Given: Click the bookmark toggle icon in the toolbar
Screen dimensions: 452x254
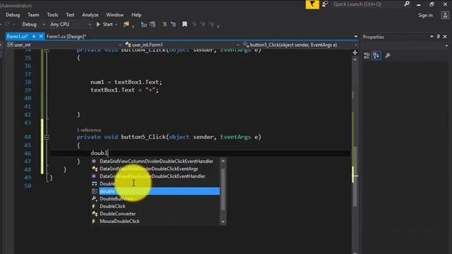Looking at the screenshot, I should [x=184, y=25].
